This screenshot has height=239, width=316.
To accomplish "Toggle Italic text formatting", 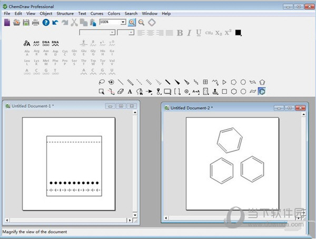I will point(189,33).
